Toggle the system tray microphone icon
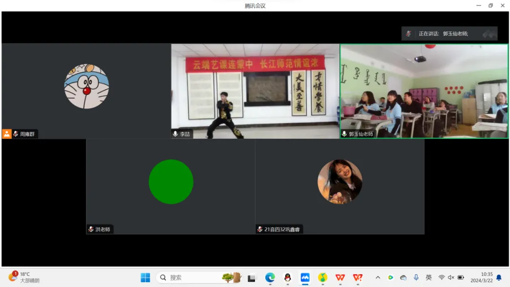The image size is (510, 287). pyautogui.click(x=416, y=278)
